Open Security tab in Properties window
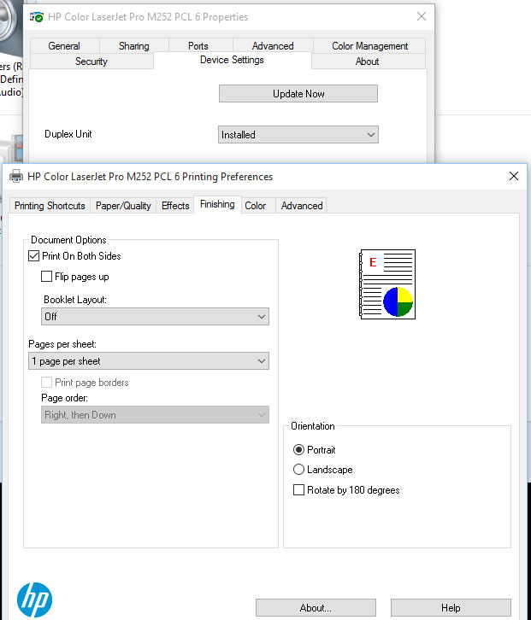 pos(91,61)
